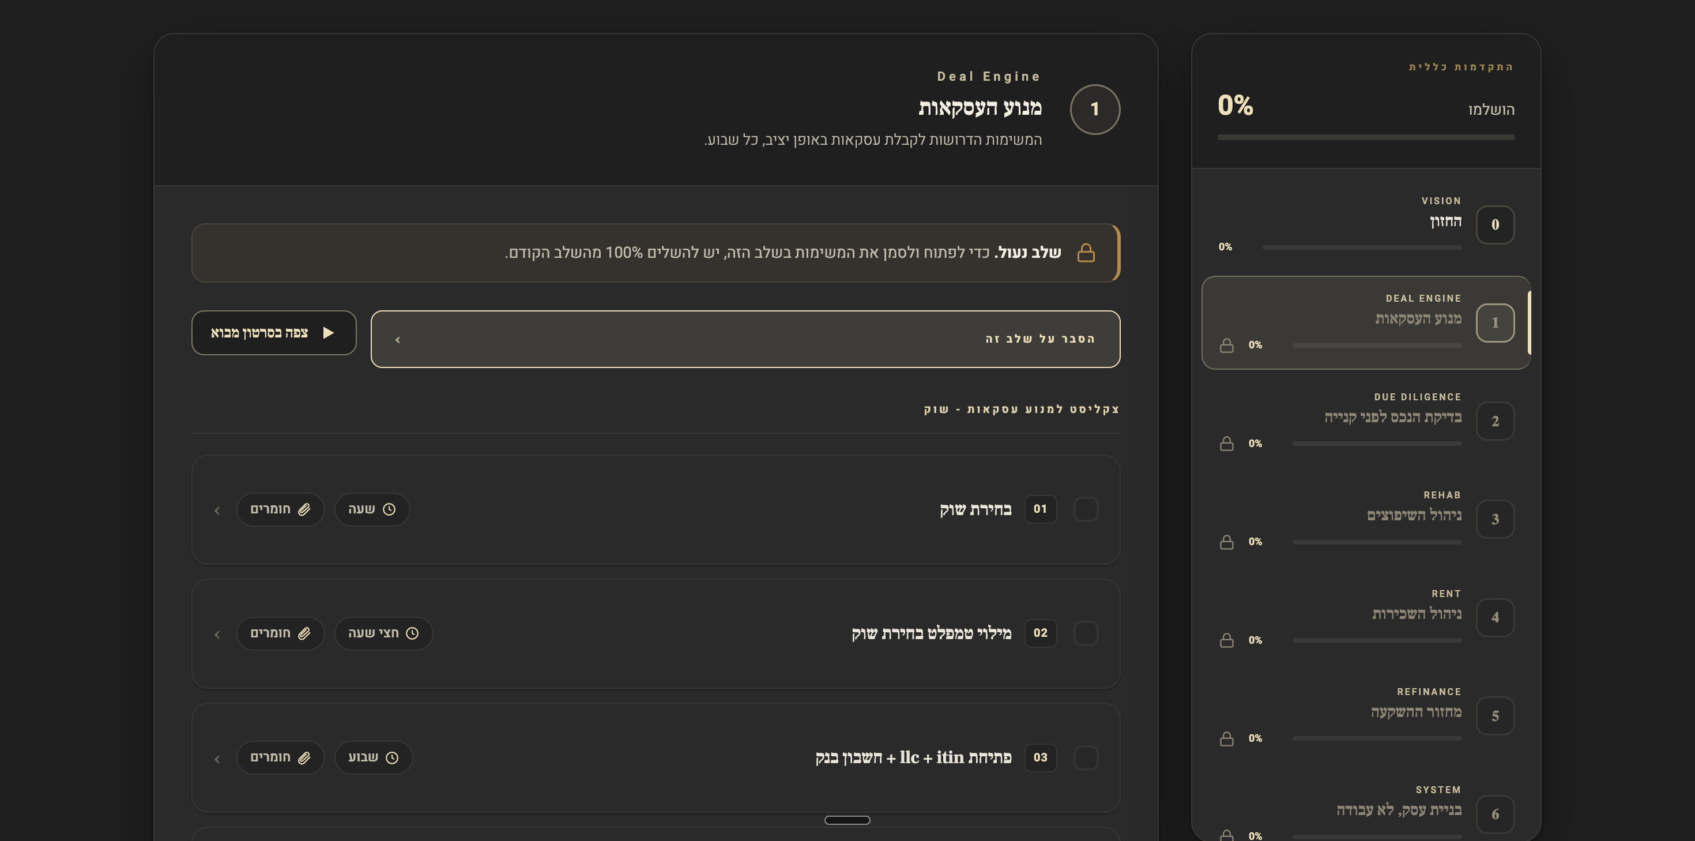Screen dimensions: 1695x841
Task: Click the lock icon in the Refinance sidebar row
Action: pos(1226,738)
